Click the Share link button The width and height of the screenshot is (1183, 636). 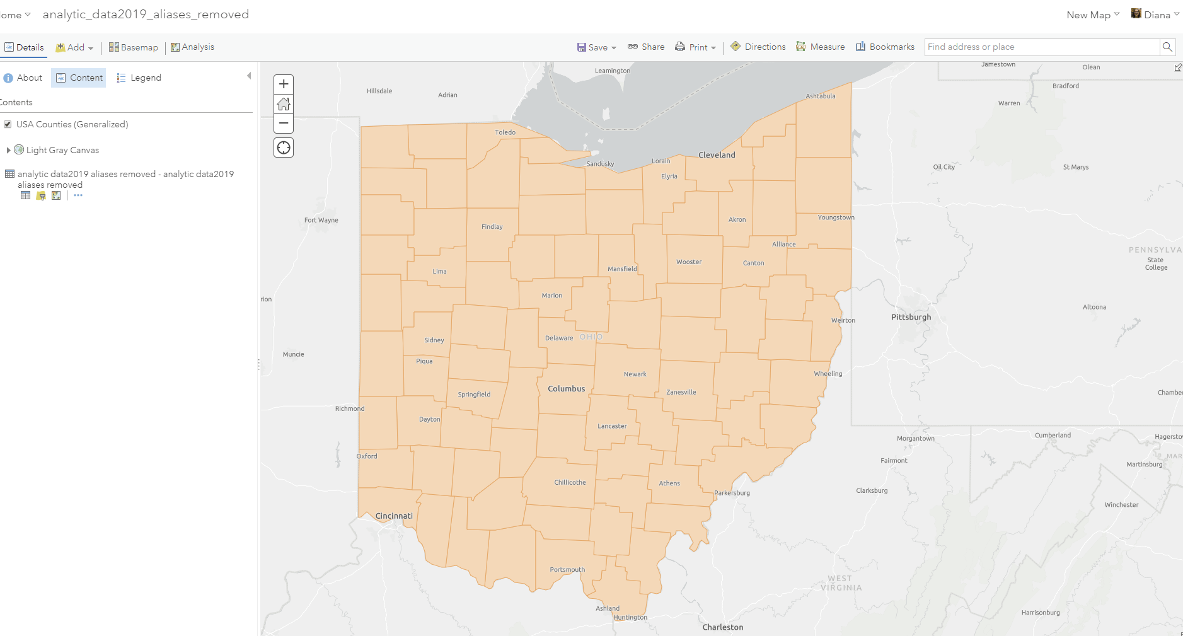coord(646,47)
